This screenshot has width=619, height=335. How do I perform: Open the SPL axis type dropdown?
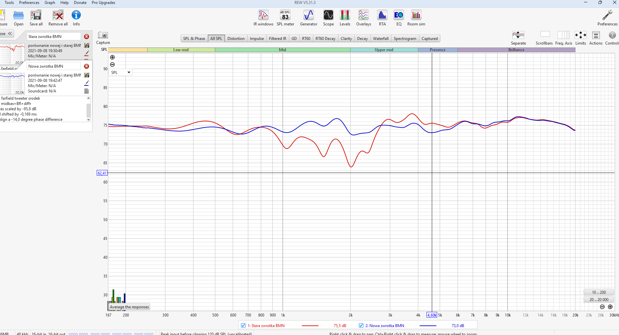(120, 73)
